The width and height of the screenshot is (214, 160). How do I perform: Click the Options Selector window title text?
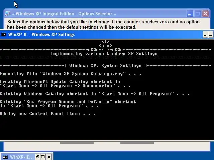64,14
